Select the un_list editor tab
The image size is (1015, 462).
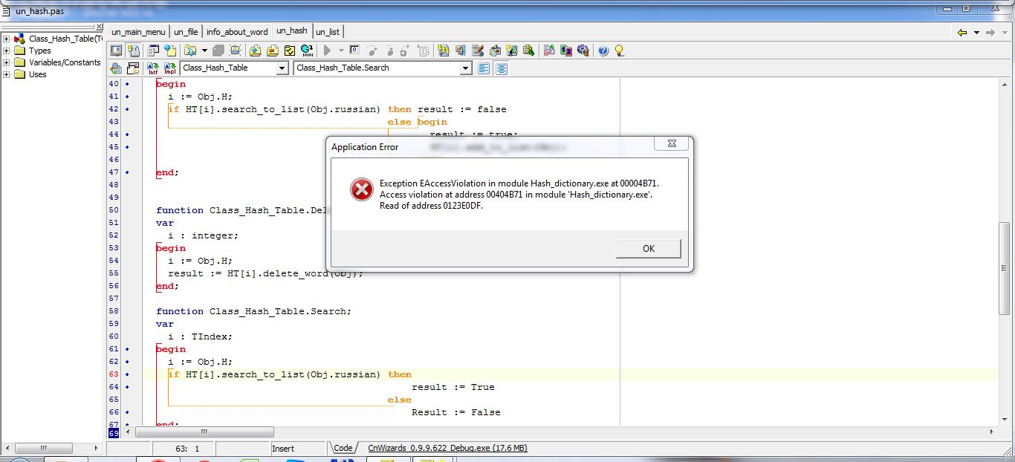[328, 32]
